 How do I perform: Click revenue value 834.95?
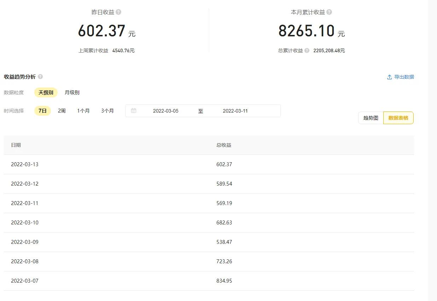(224, 281)
